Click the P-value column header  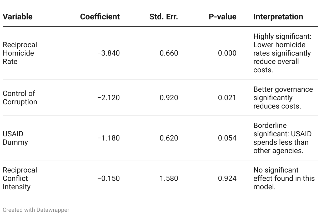point(223,17)
